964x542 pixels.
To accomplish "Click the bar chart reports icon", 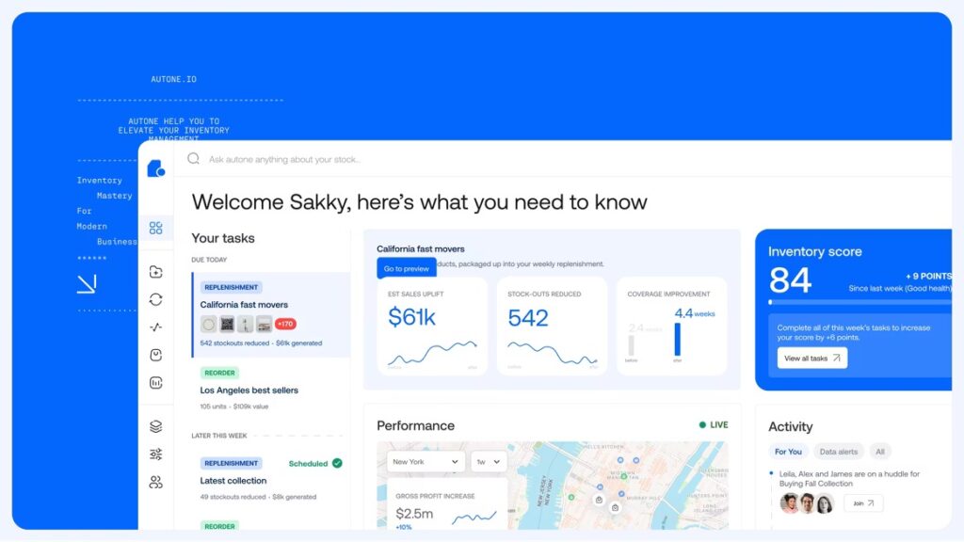I will 156,383.
